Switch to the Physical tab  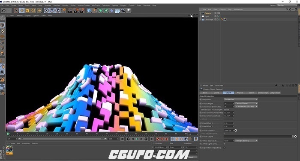240,93
